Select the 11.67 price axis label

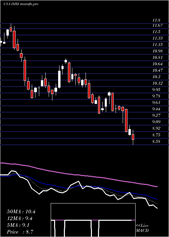[158, 25]
